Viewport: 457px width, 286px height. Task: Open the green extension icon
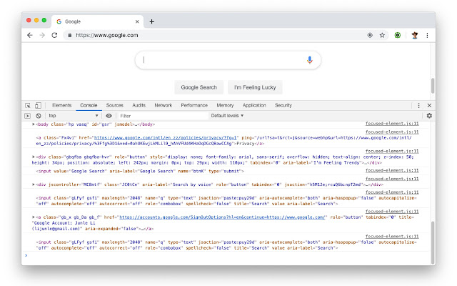(x=398, y=35)
